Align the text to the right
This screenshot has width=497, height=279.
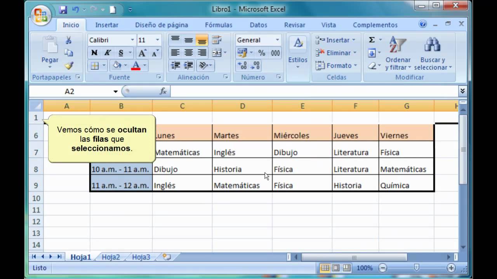point(202,53)
